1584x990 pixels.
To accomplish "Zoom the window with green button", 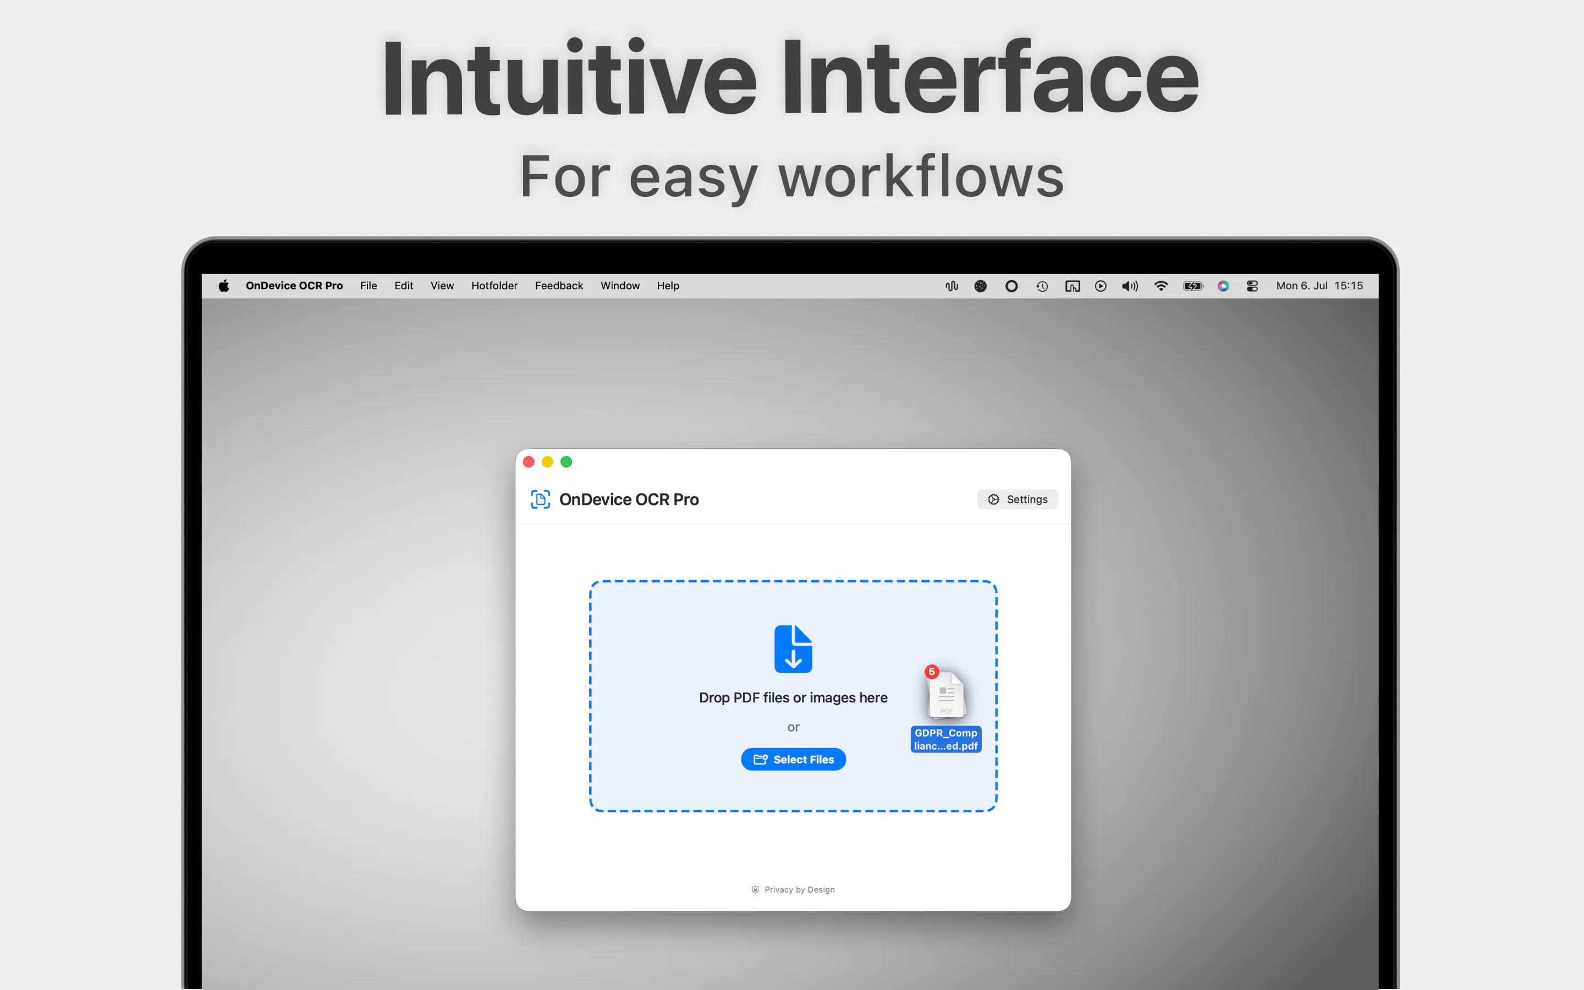I will coord(566,462).
